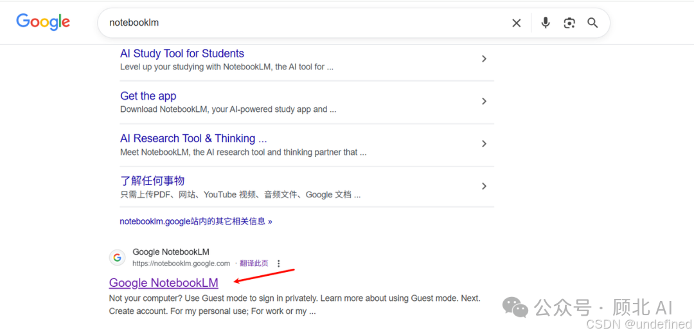The image size is (694, 335).
Task: Click snippet text "只需上传PDF、网站、YouTube 视频"
Action: coord(190,195)
